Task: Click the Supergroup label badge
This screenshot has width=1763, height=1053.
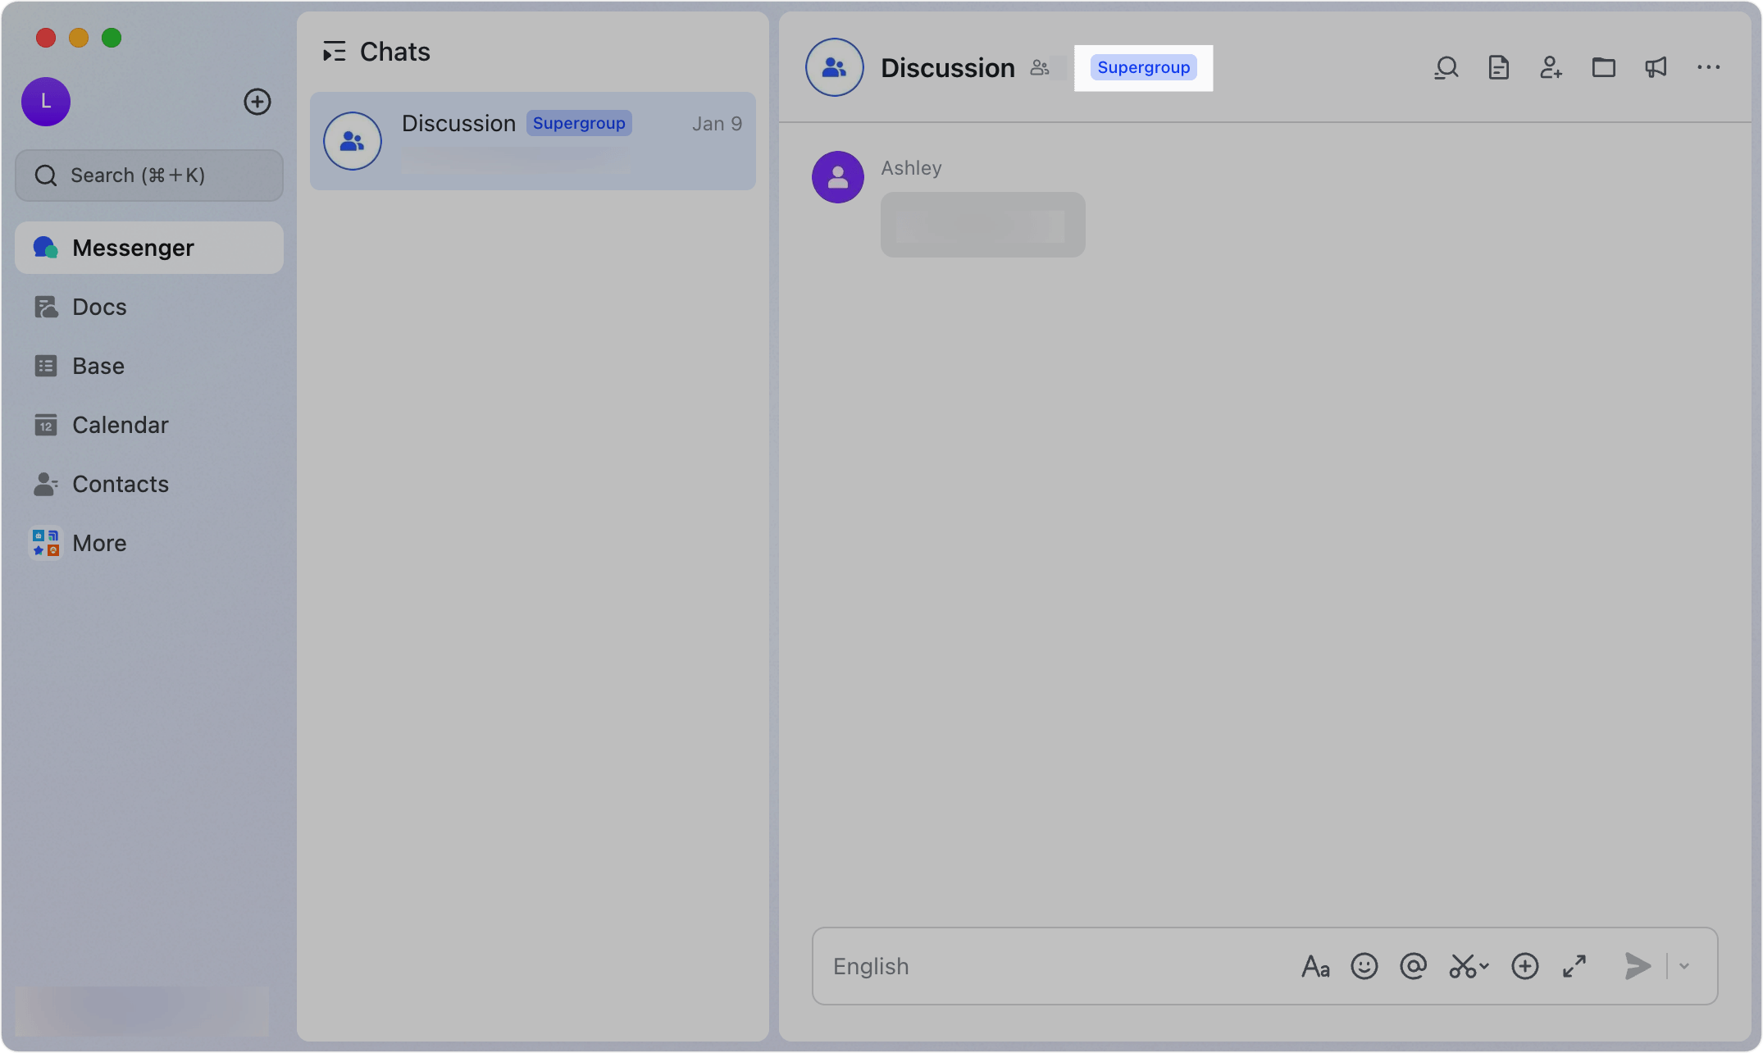Action: [x=1143, y=67]
